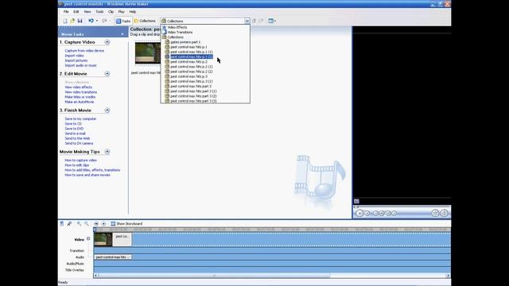Click Save to my computer link
This screenshot has height=286, width=509.
click(x=80, y=118)
